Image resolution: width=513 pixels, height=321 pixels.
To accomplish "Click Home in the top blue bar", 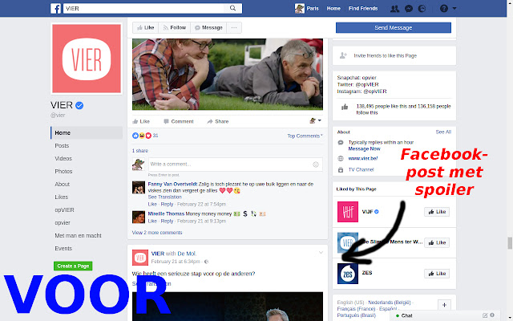I will (333, 9).
